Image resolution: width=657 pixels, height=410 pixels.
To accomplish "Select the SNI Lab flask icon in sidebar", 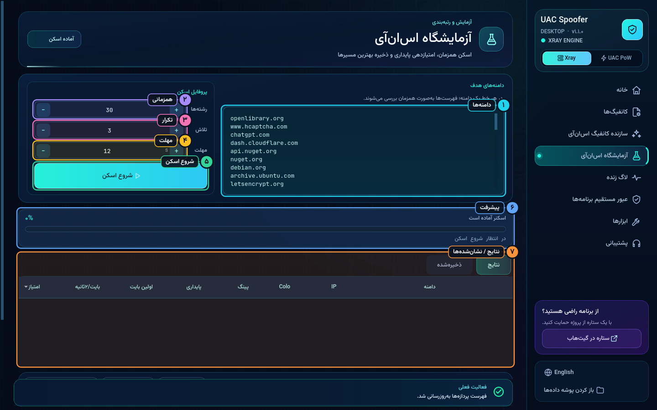I will coord(636,156).
